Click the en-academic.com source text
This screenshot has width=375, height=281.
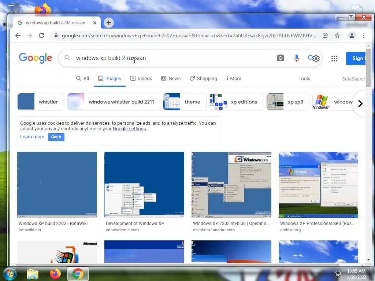pos(122,230)
